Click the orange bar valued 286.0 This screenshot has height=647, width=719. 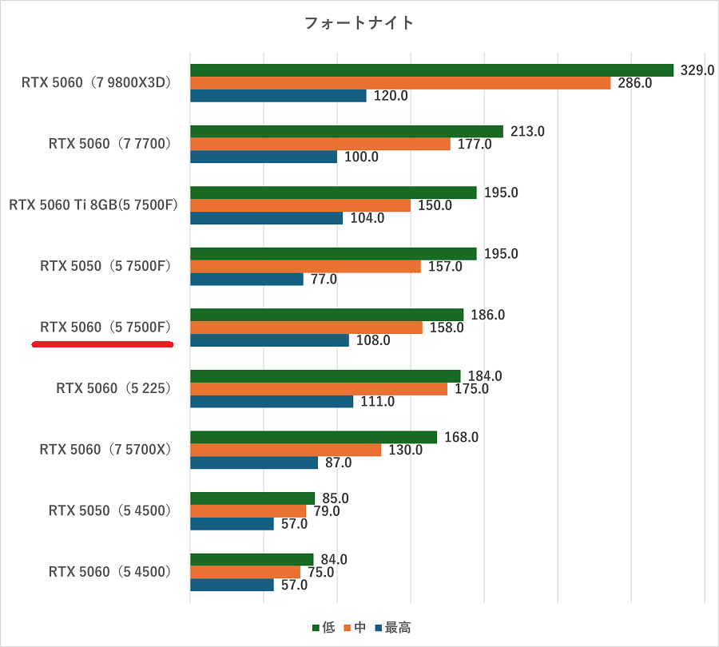click(x=399, y=83)
